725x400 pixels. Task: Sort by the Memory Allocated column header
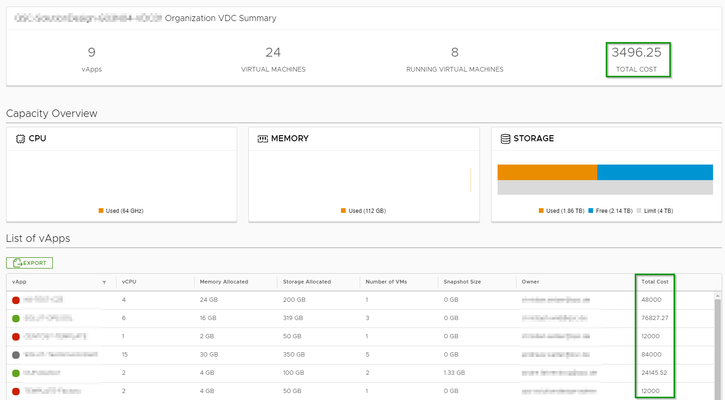tap(224, 282)
